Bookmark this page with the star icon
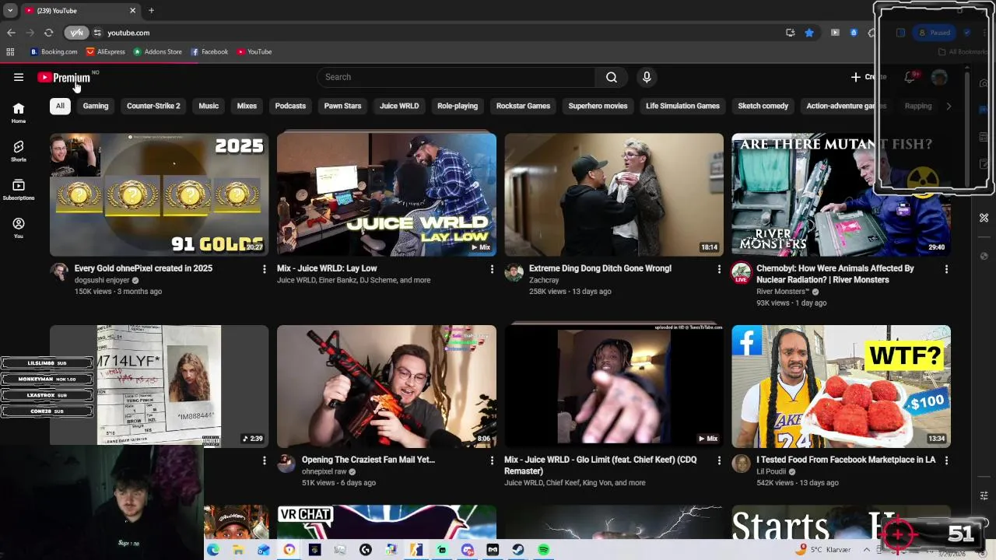 [809, 33]
